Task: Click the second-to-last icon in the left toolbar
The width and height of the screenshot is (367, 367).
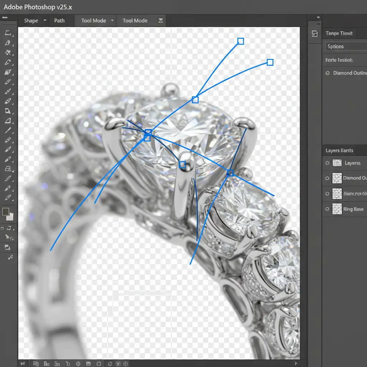Action: (7, 247)
